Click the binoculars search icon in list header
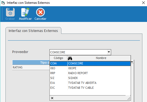 pos(70,58)
